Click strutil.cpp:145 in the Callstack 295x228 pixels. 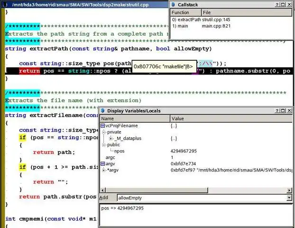(216, 19)
